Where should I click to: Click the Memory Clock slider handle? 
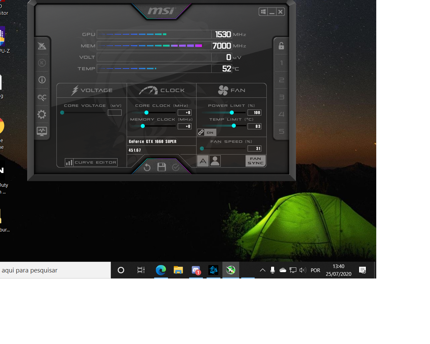[x=143, y=126]
